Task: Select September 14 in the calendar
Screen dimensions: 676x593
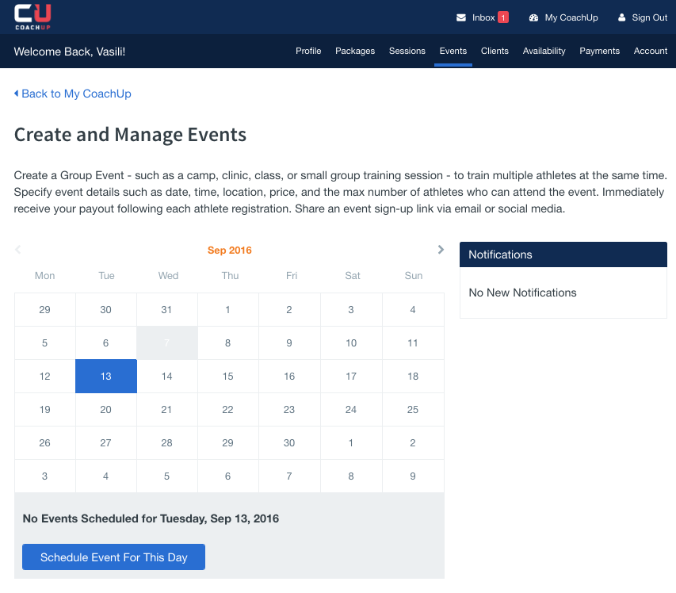Action: click(x=167, y=376)
